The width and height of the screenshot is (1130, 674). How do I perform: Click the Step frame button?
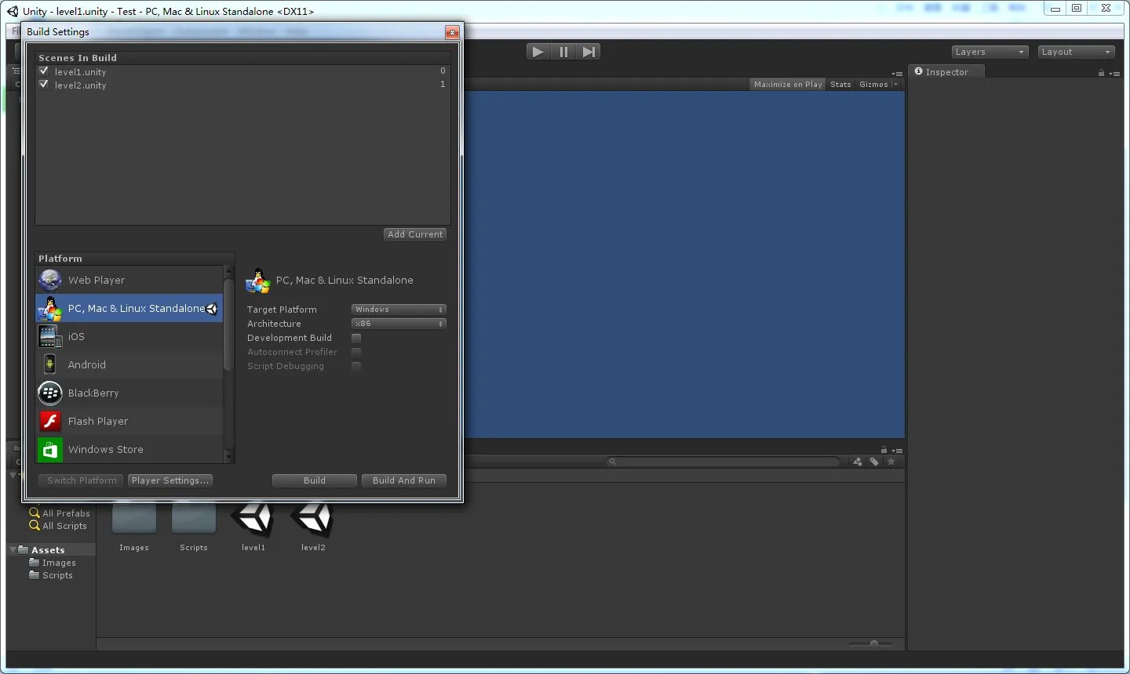pos(589,52)
